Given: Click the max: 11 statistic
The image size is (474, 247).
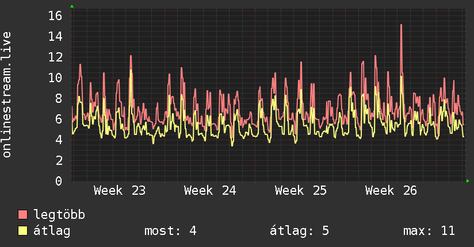Looking at the screenshot, I should click(429, 231).
